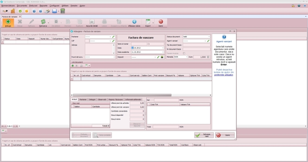Click the Salveaza Valid button
Viewport: 308px width, 162px height.
click(x=204, y=135)
